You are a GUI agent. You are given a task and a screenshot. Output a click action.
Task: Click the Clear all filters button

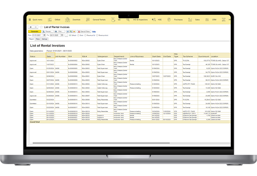pos(84,31)
